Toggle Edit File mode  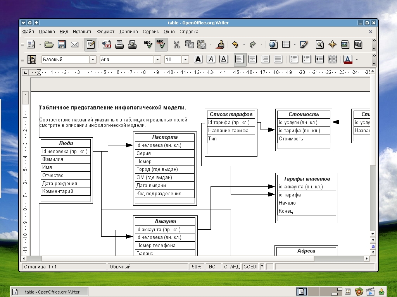click(91, 45)
